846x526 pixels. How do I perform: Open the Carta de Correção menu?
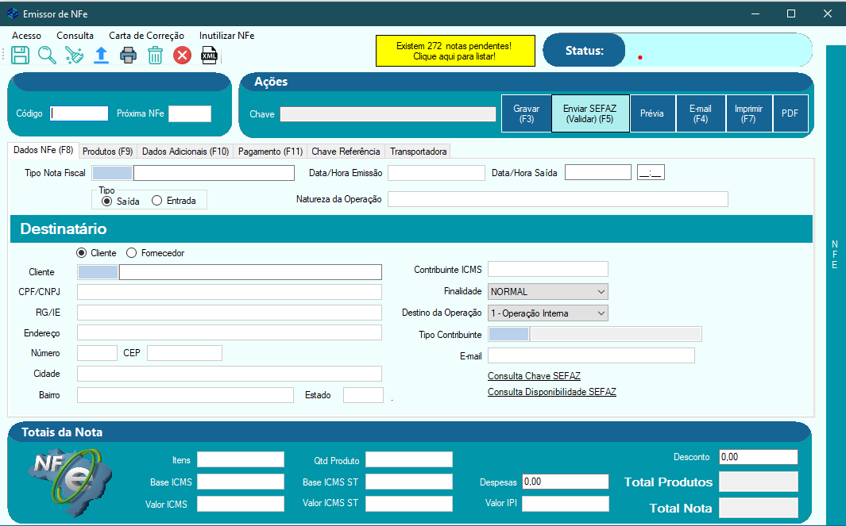(146, 36)
